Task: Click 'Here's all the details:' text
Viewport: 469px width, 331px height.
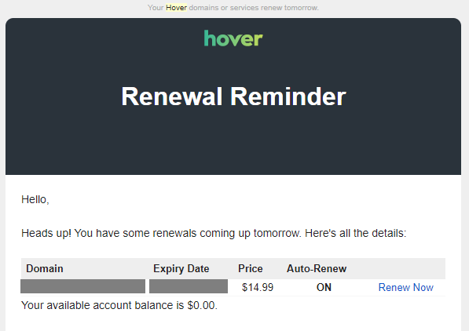Action: click(x=356, y=233)
